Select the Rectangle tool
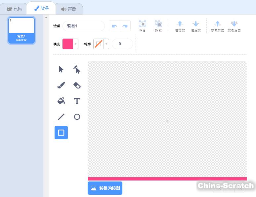 61,132
